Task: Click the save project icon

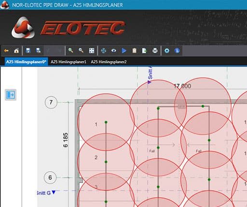Action: [x=28, y=51]
